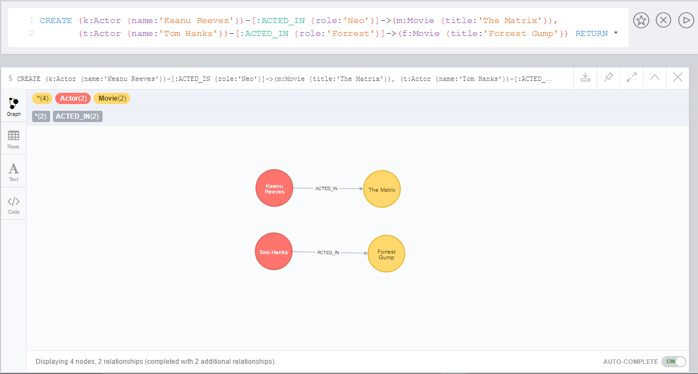Select the Forrest Gump movie node
This screenshot has height=374, width=698.
coord(386,254)
